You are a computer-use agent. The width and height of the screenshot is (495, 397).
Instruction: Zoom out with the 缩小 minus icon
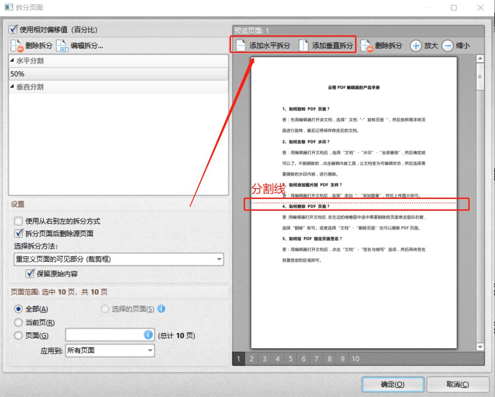point(447,46)
